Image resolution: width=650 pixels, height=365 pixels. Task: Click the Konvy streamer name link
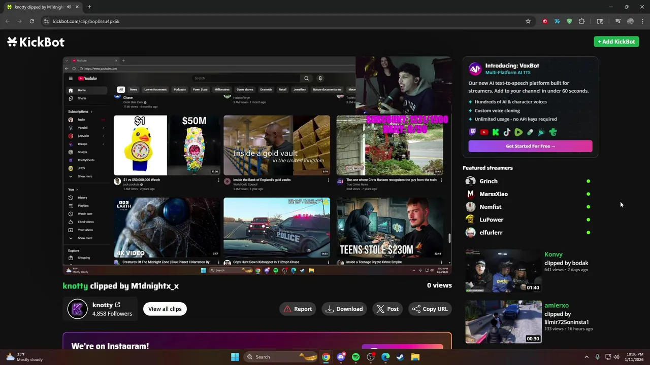(x=554, y=254)
